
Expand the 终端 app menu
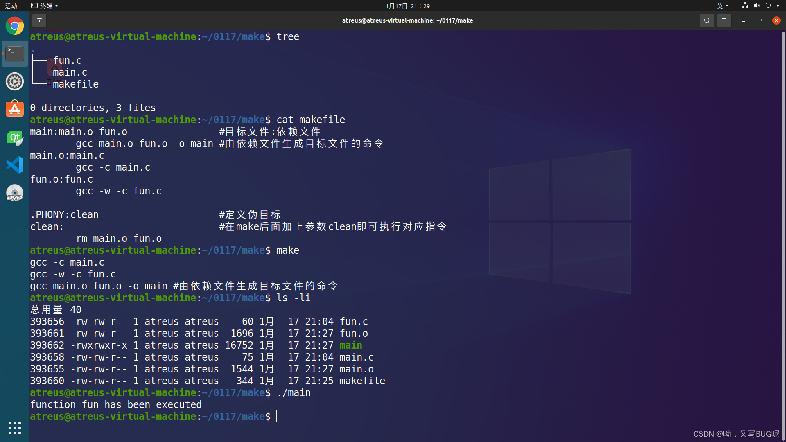(x=45, y=6)
